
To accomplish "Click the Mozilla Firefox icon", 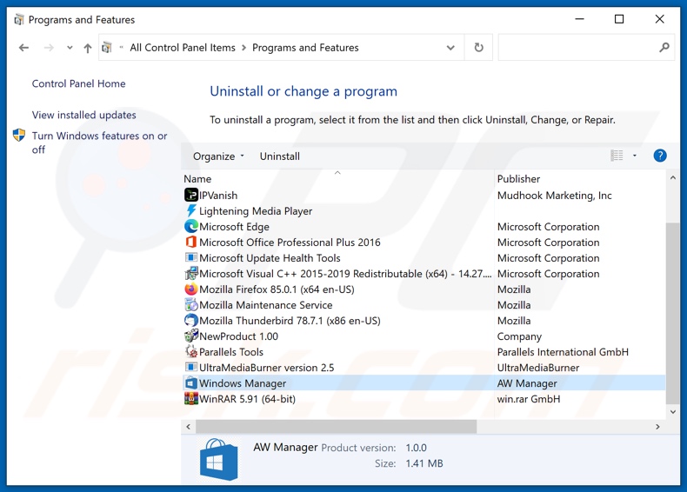I will [x=191, y=289].
